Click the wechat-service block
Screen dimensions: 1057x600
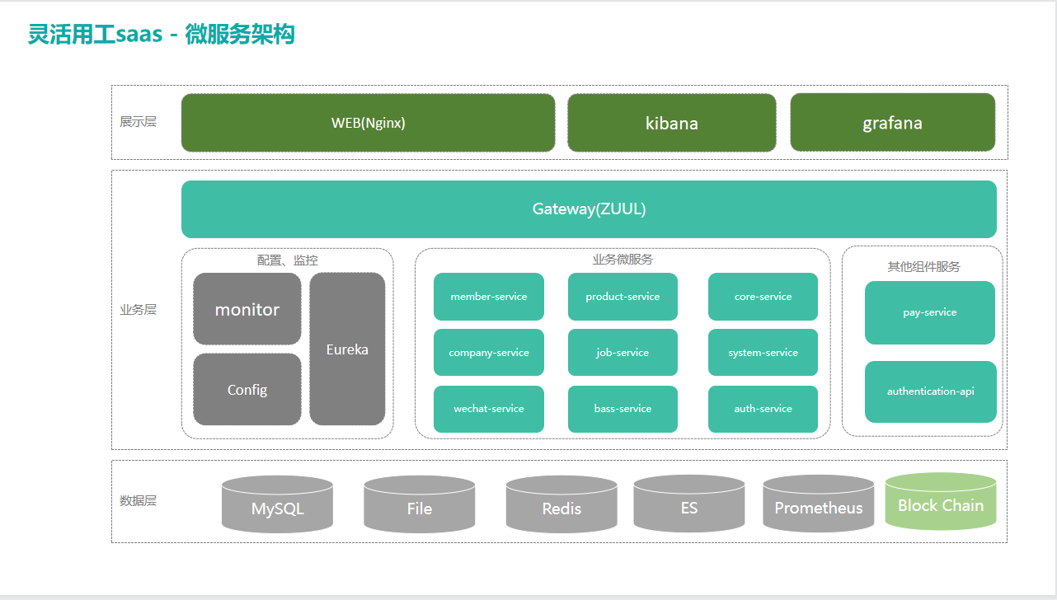pyautogui.click(x=489, y=409)
